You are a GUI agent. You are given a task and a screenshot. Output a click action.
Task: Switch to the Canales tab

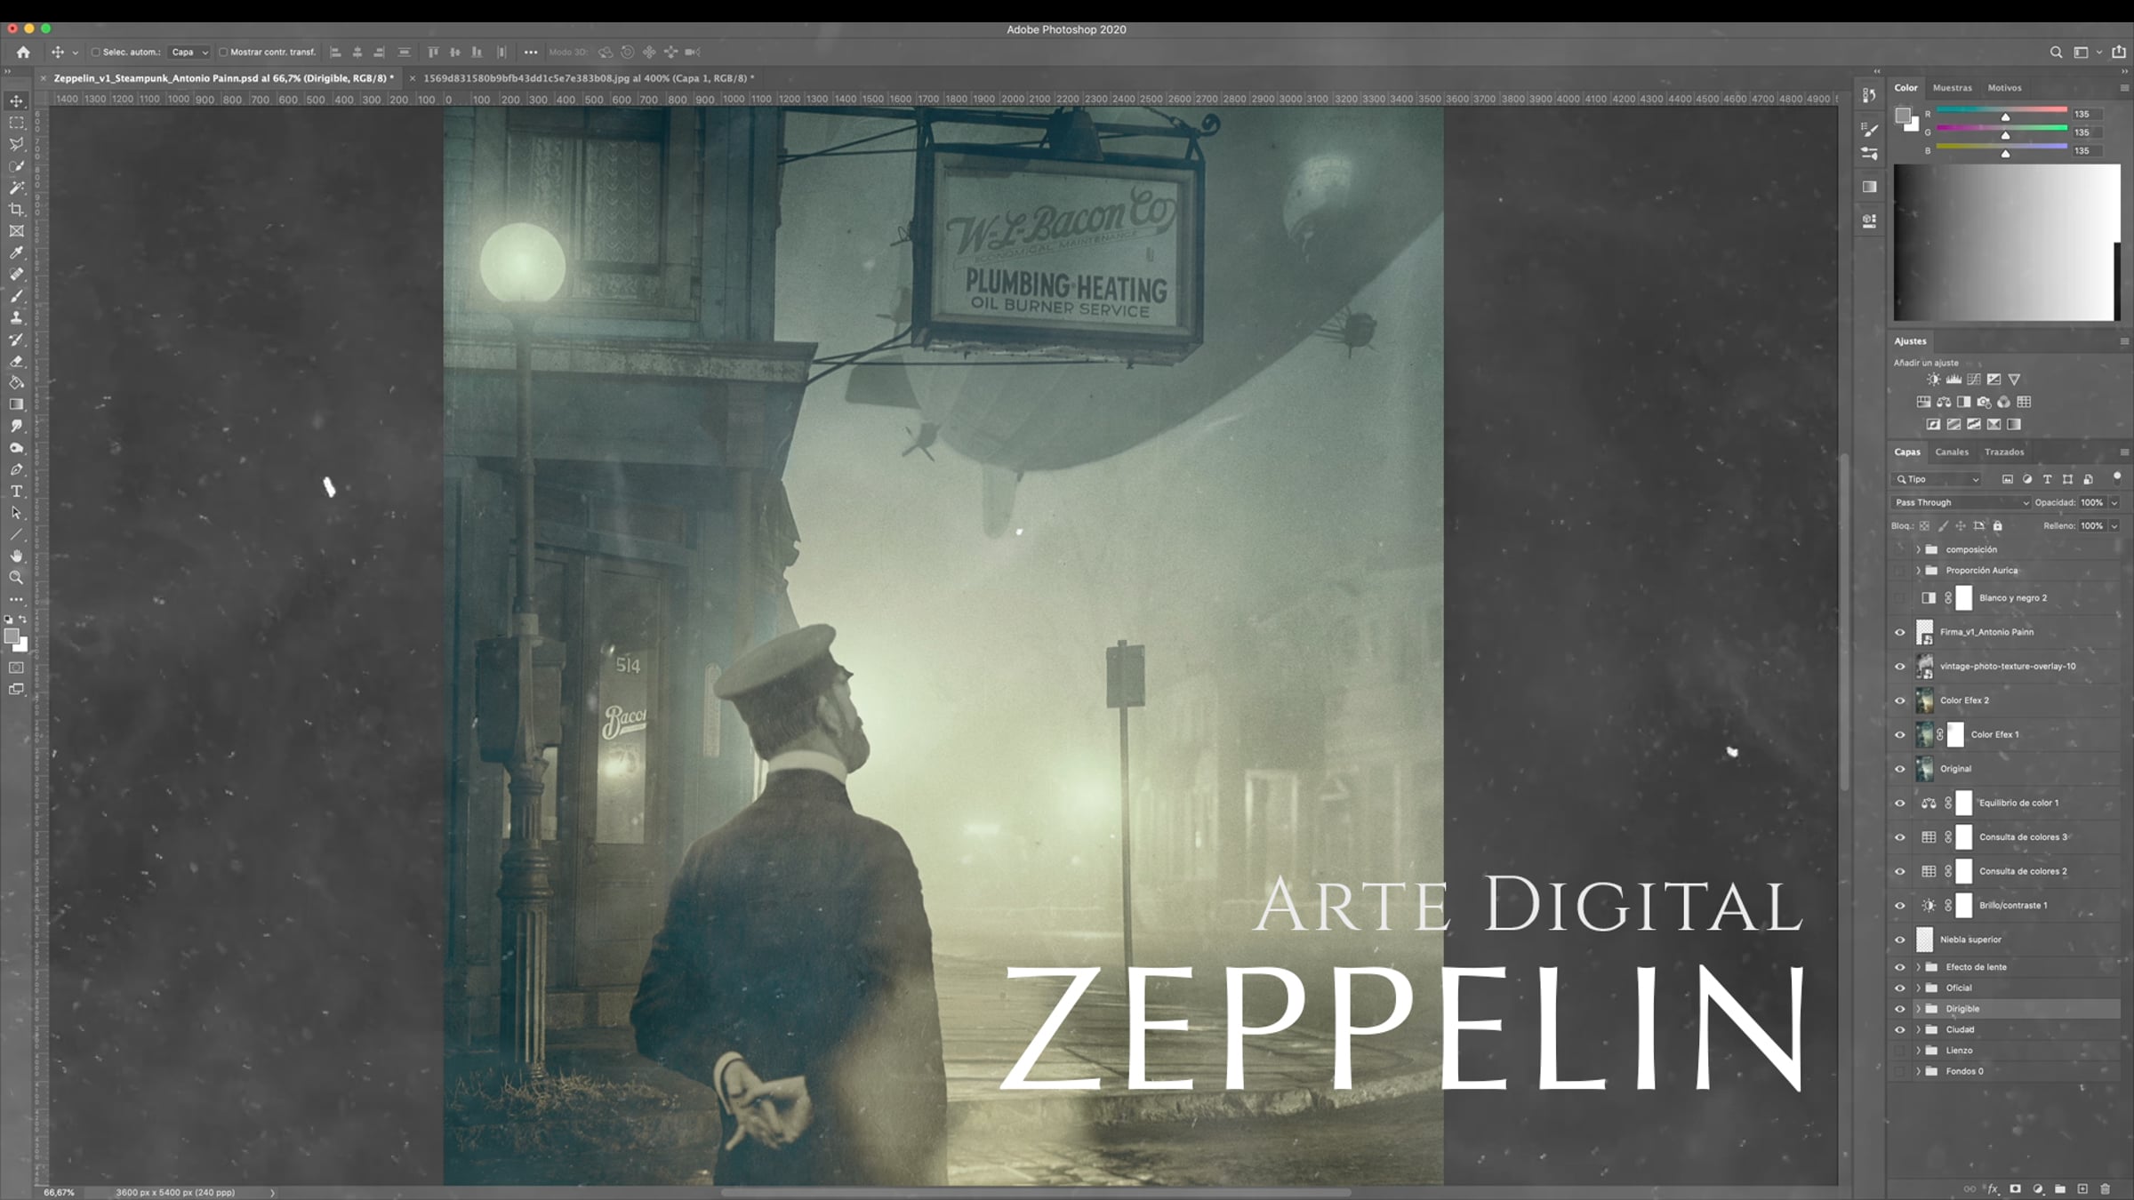click(1952, 452)
